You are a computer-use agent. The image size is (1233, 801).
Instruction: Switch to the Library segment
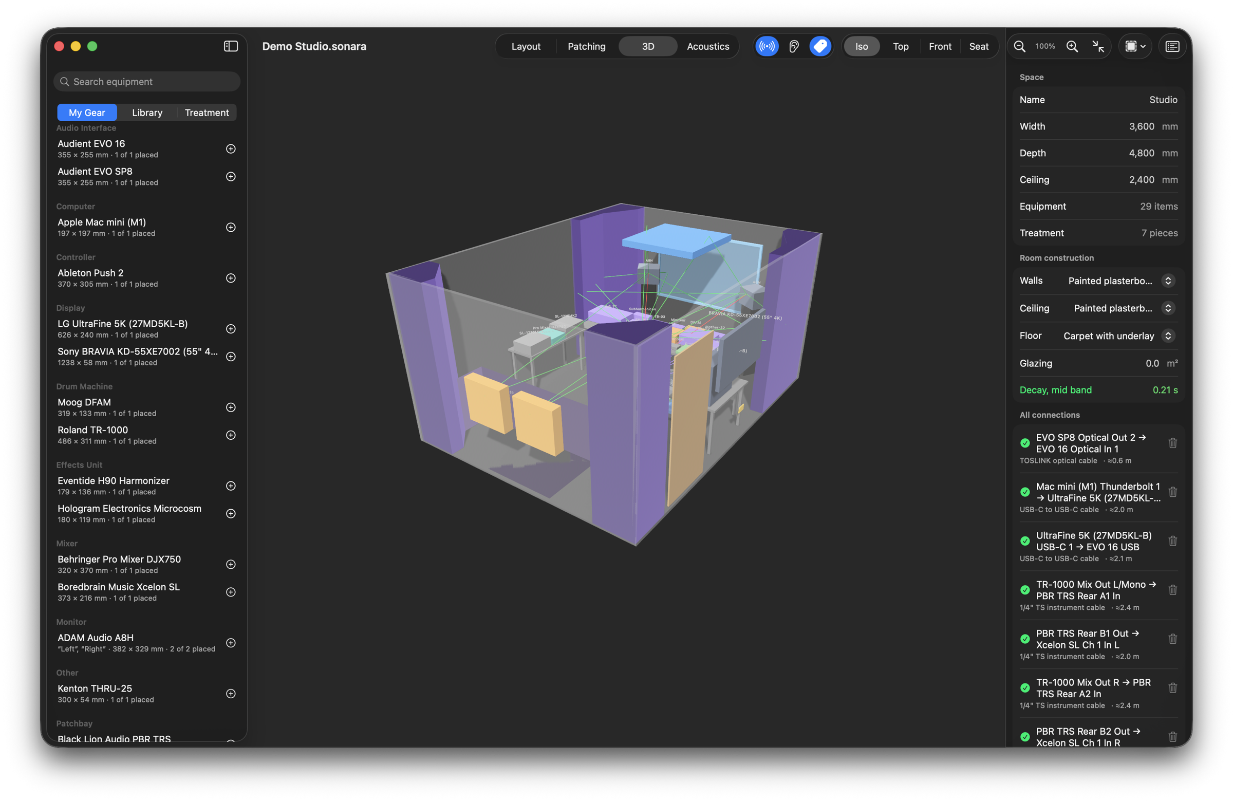point(147,113)
